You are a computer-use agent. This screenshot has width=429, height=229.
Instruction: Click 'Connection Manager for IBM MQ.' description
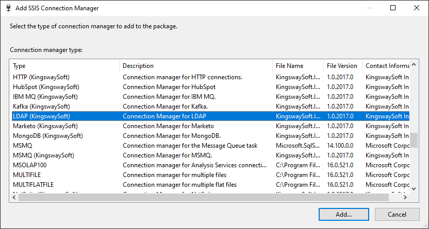169,97
